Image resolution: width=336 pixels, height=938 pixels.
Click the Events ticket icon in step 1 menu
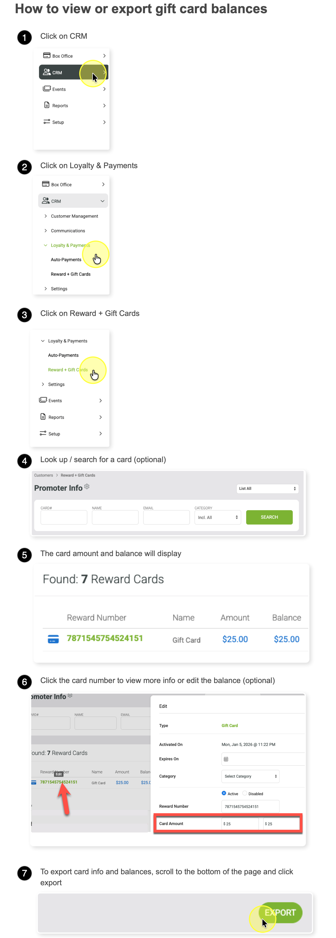pos(47,88)
